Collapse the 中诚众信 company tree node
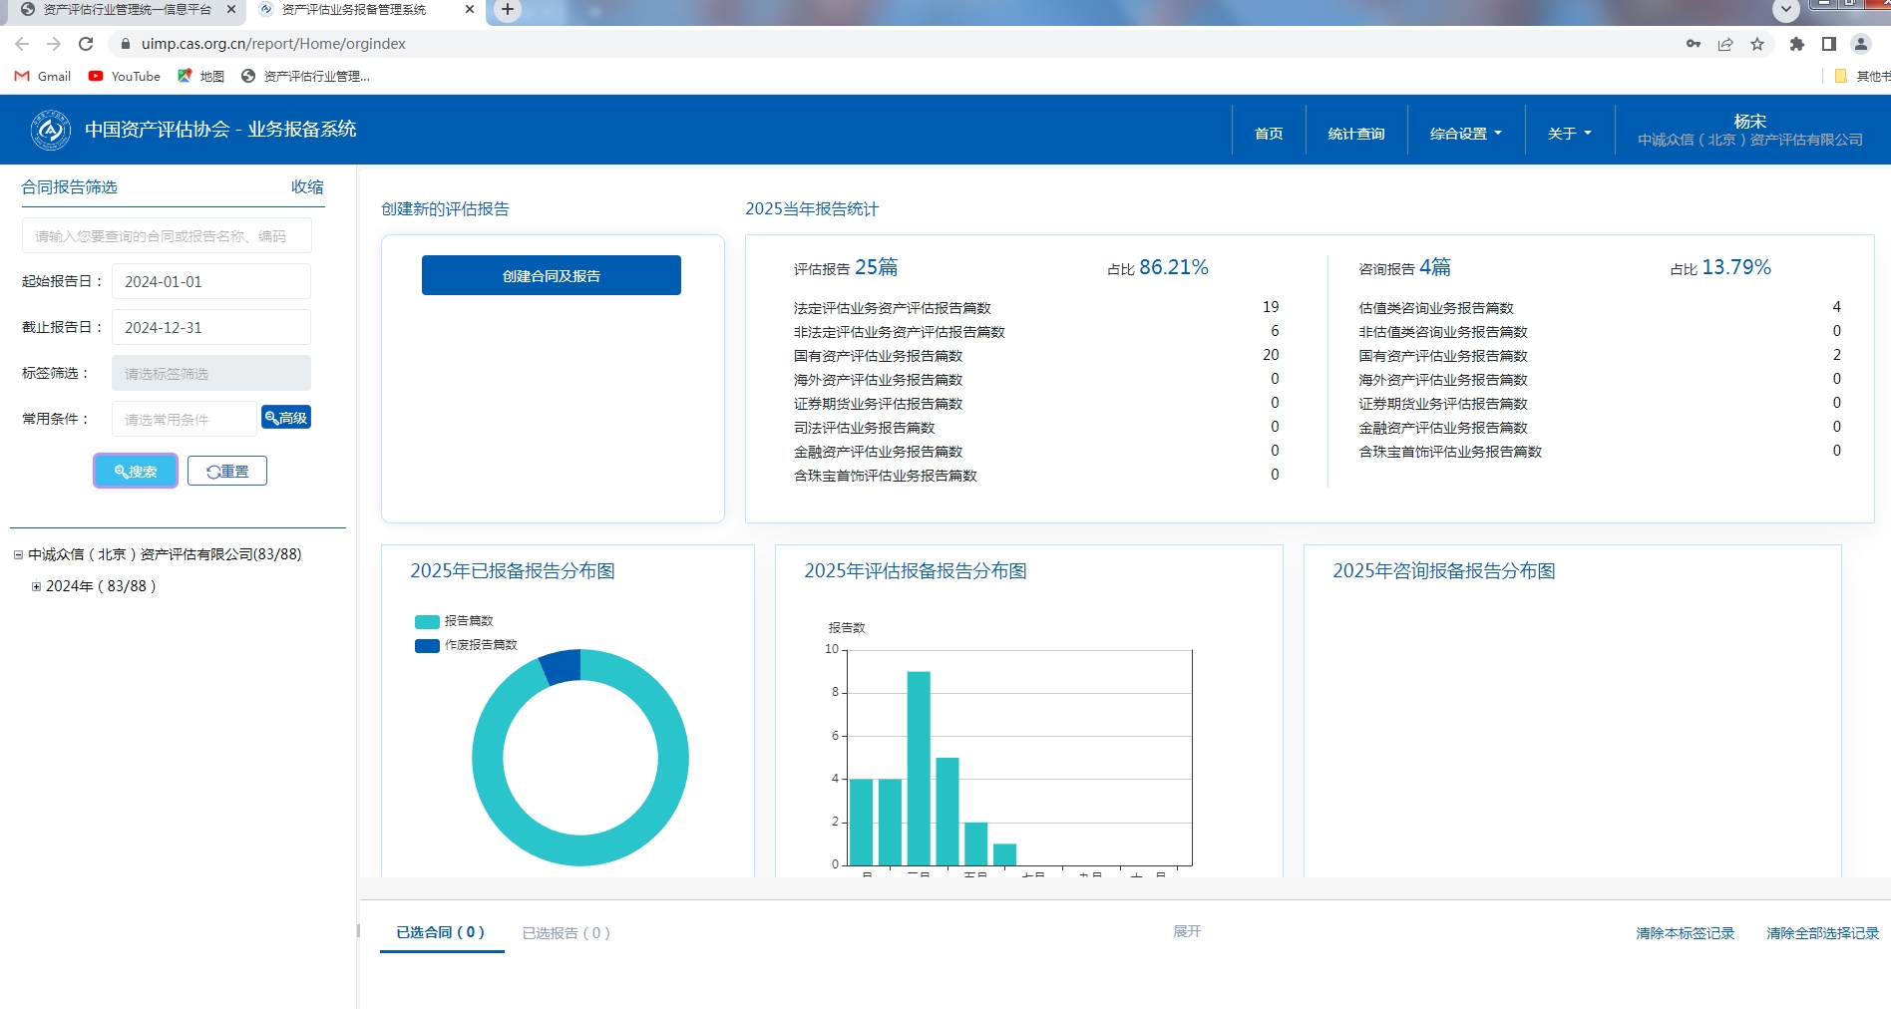 [x=18, y=554]
